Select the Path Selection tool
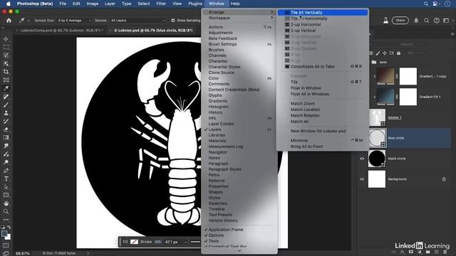Image resolution: width=456 pixels, height=256 pixels. click(x=6, y=187)
